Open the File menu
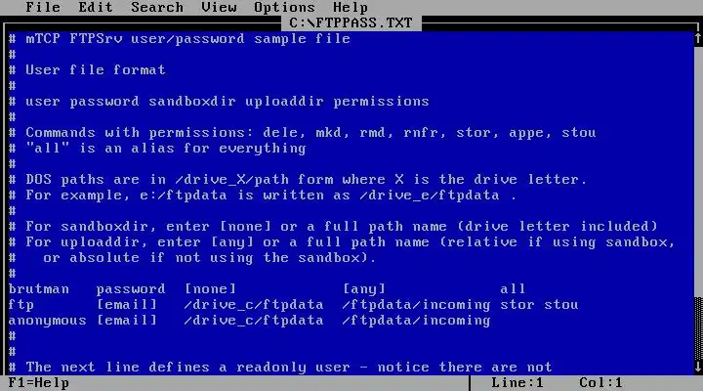 click(43, 7)
